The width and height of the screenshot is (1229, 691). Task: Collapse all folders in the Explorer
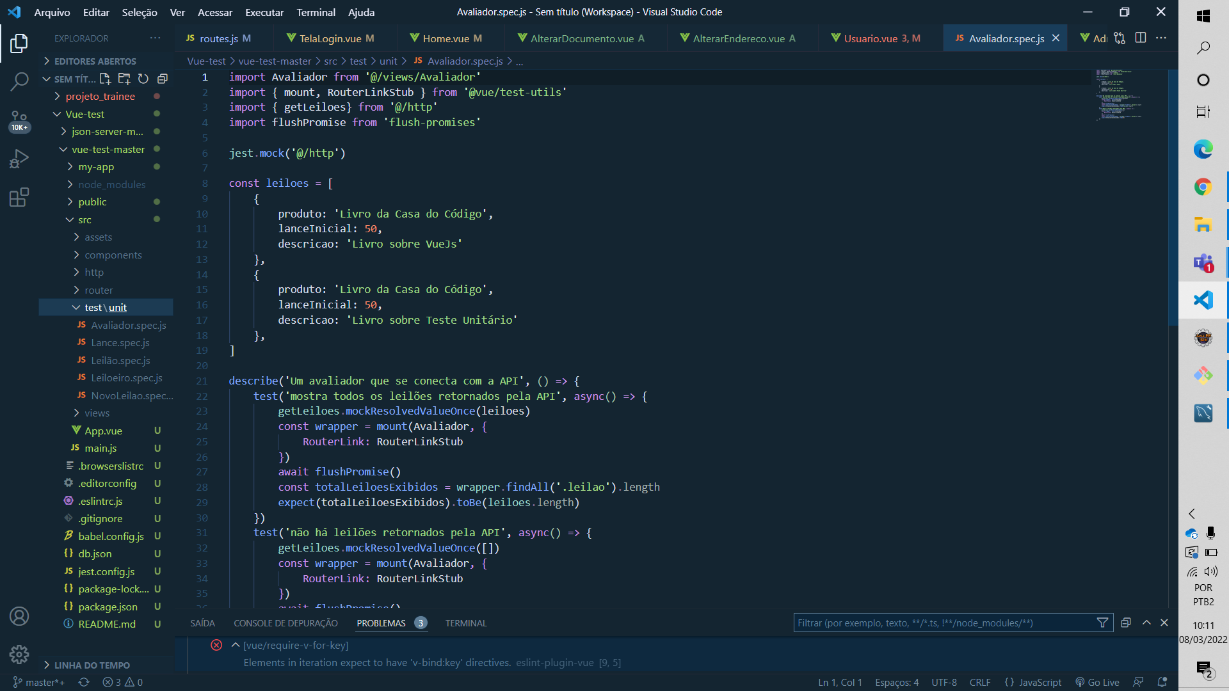point(162,79)
